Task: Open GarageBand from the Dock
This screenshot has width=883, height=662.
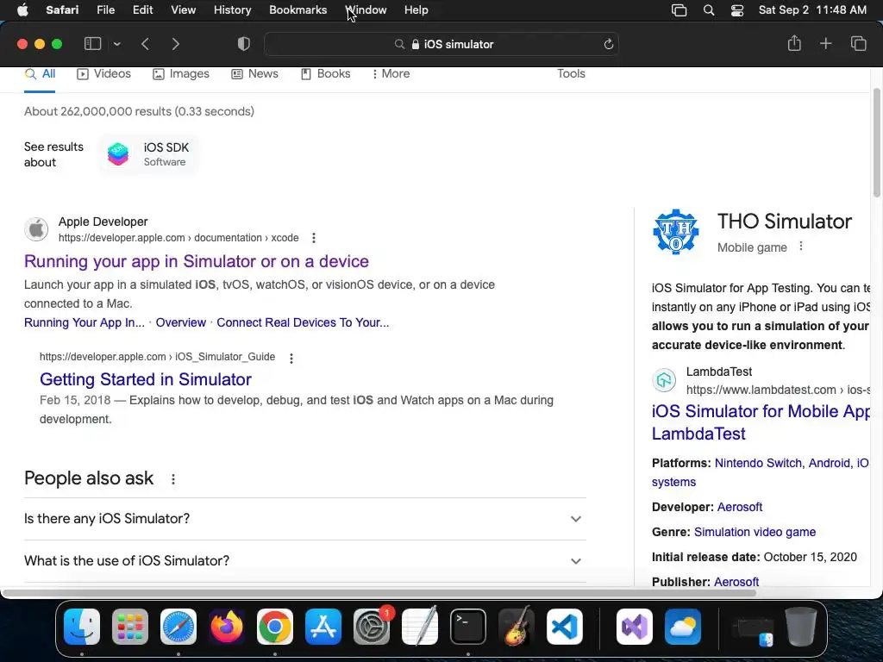Action: [517, 627]
